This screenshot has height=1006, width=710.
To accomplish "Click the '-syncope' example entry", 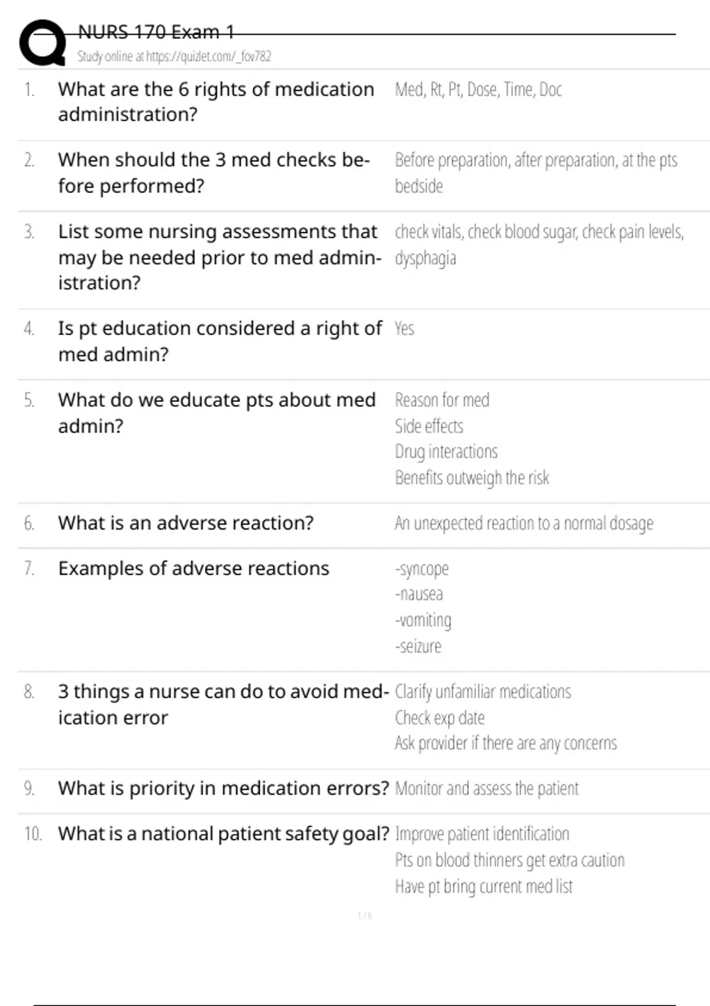I will 422,569.
